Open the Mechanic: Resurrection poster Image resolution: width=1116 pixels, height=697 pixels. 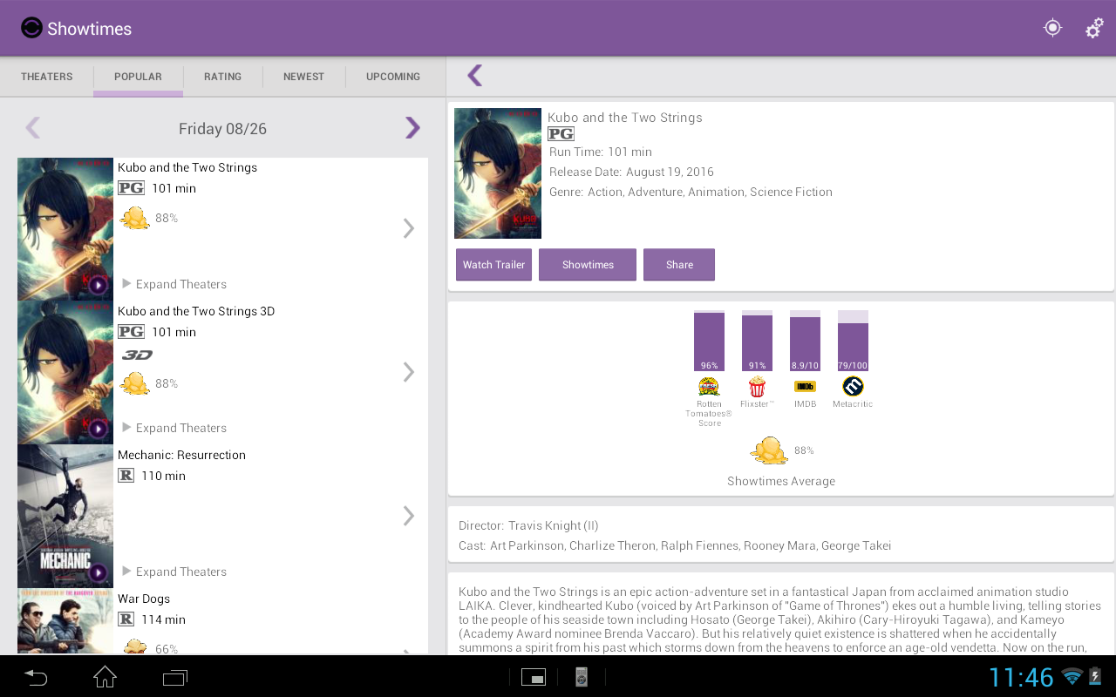65,517
